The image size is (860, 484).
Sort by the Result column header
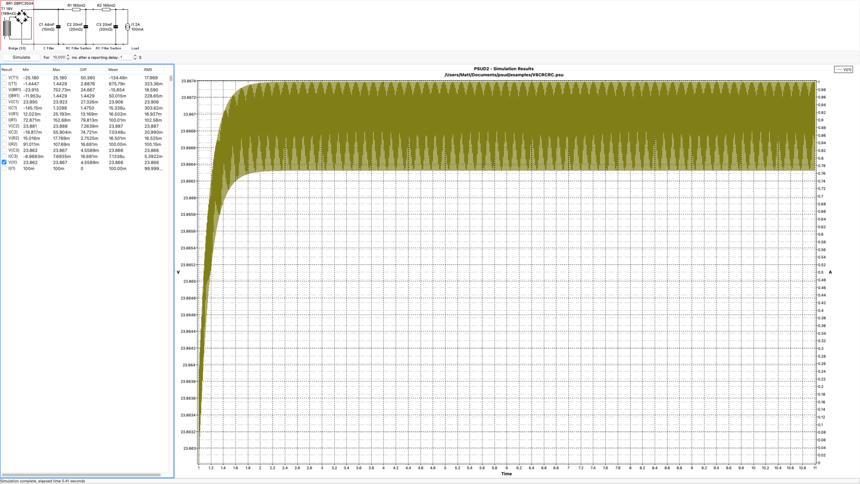click(11, 70)
